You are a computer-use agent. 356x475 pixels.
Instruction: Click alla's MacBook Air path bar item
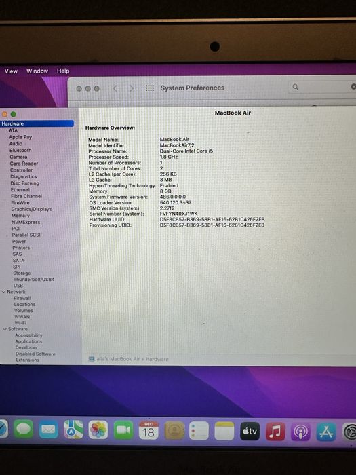pyautogui.click(x=115, y=359)
